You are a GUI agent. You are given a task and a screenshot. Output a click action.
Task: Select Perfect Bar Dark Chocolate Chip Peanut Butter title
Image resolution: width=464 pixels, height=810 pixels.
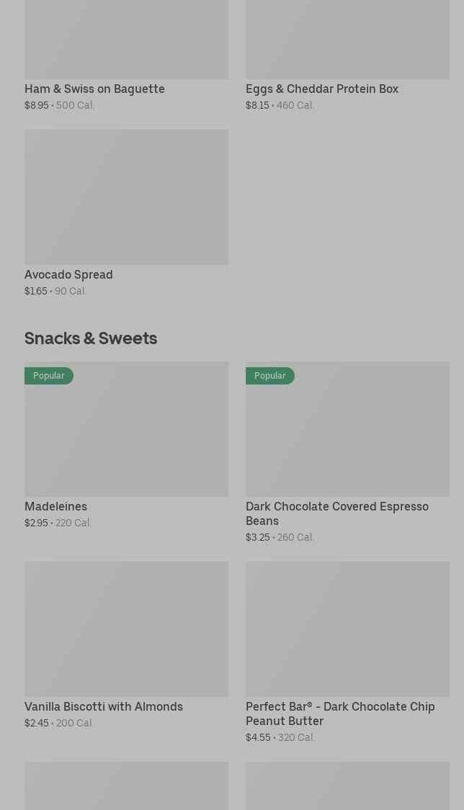tap(339, 713)
